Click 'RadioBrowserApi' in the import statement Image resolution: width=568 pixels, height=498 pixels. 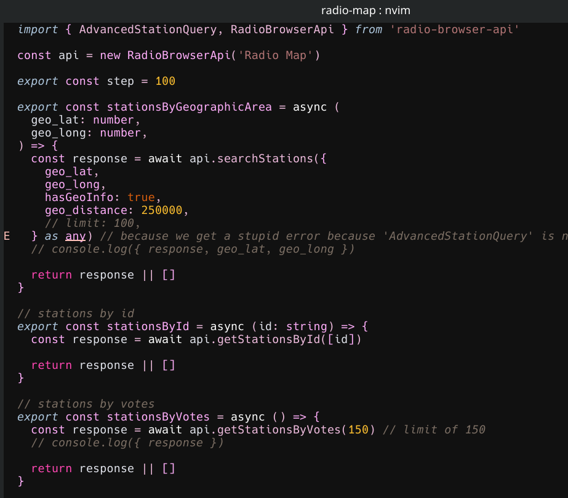coord(282,30)
